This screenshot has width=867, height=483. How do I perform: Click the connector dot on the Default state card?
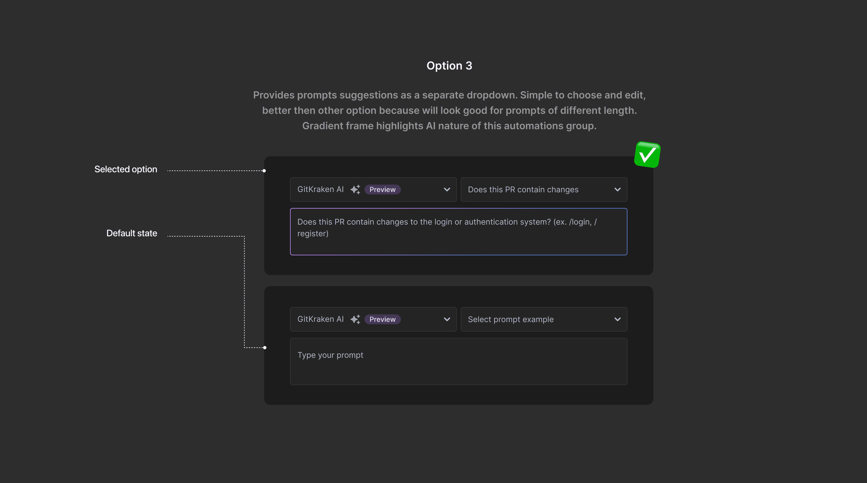point(265,347)
